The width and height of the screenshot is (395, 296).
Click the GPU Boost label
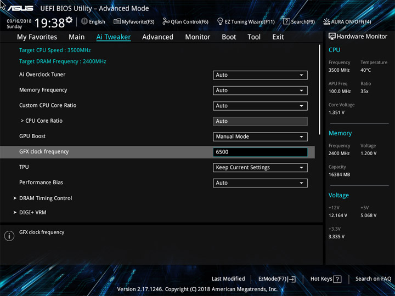pyautogui.click(x=32, y=136)
